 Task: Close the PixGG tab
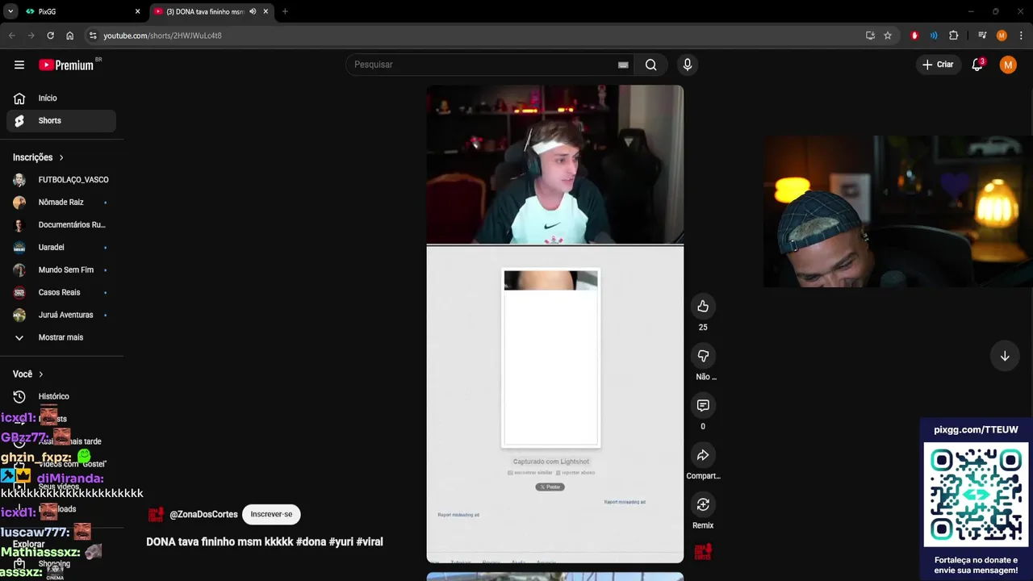click(137, 11)
